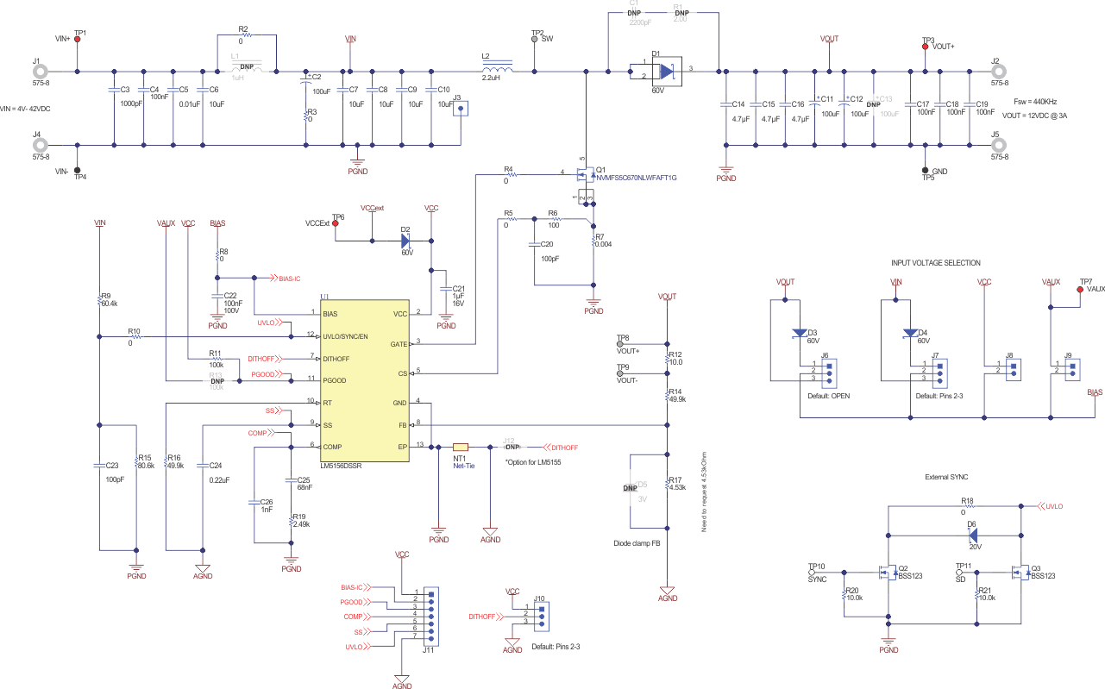Select the J2 output connector symbol
Viewport: 1105px width, 689px height.
1000,72
